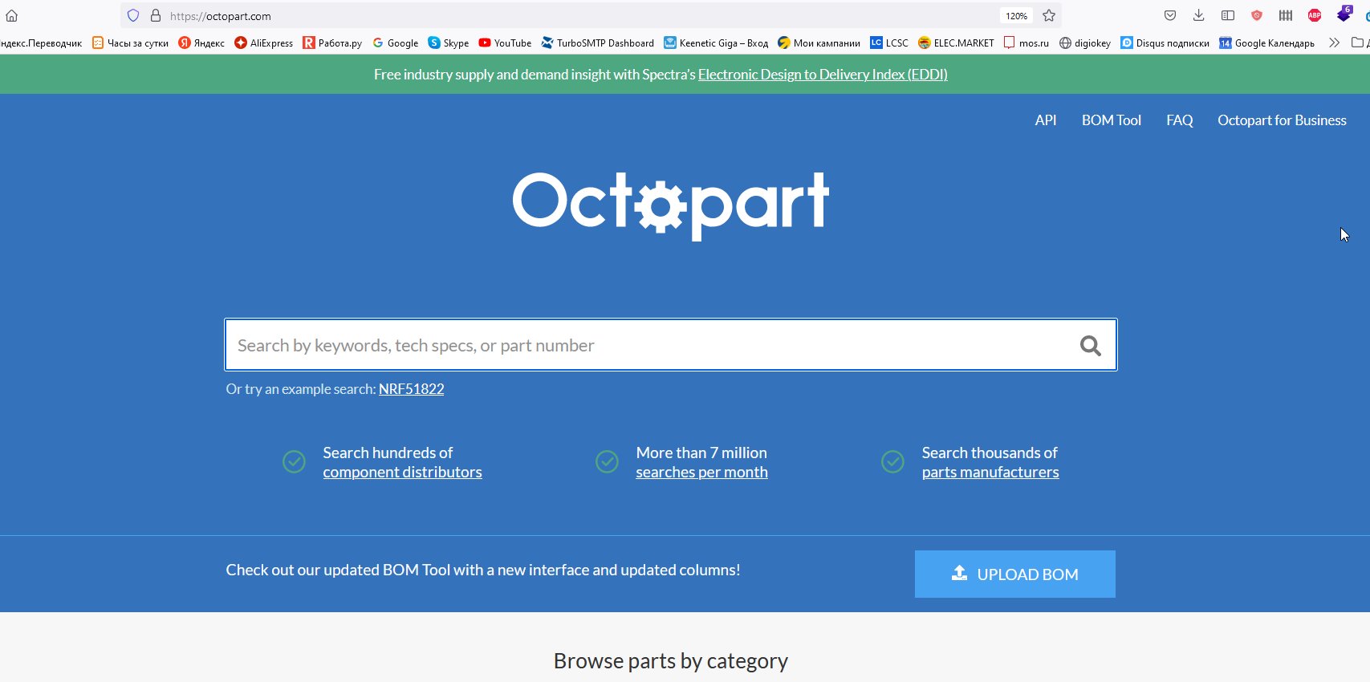The height and width of the screenshot is (682, 1370).
Task: Toggle the sidebar view icon
Action: point(1227,16)
